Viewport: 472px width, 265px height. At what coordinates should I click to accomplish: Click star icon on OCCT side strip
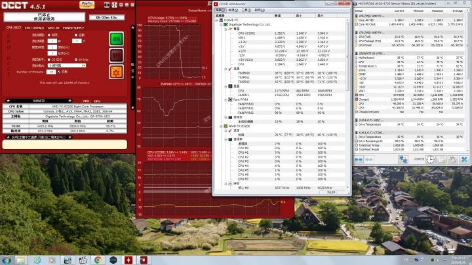[x=132, y=27]
